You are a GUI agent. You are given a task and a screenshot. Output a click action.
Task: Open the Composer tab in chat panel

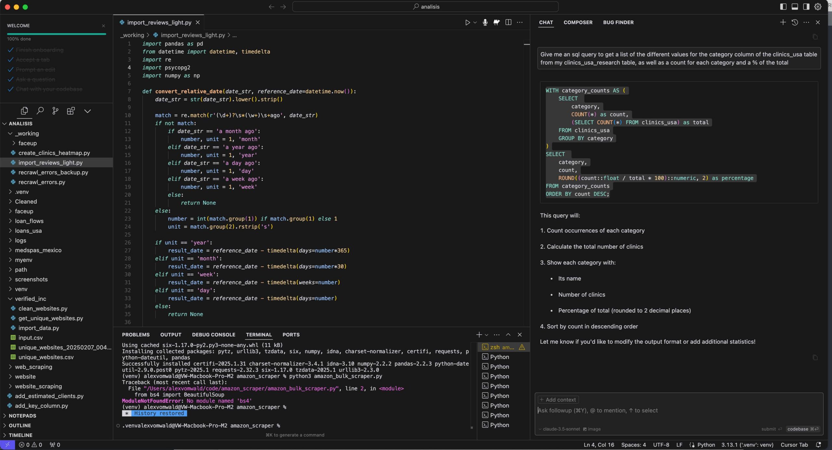point(578,22)
